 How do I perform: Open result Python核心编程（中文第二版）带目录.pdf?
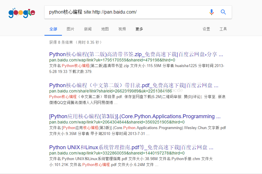134,85
